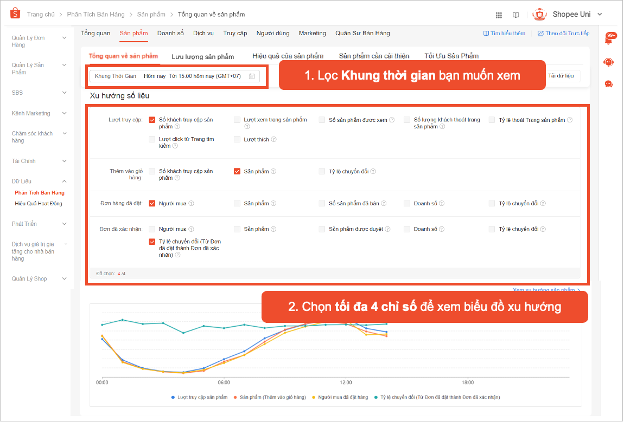Tick Doanh số checkbox in Đơn đã xác nhận
The image size is (624, 422).
pos(407,229)
